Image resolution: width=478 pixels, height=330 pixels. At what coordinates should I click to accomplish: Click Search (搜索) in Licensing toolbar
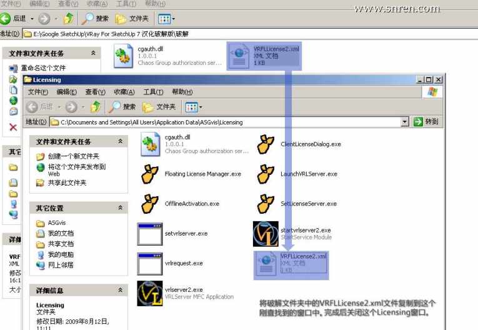tap(122, 107)
